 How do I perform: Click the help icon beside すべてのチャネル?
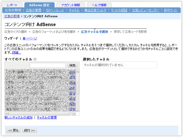(35, 59)
